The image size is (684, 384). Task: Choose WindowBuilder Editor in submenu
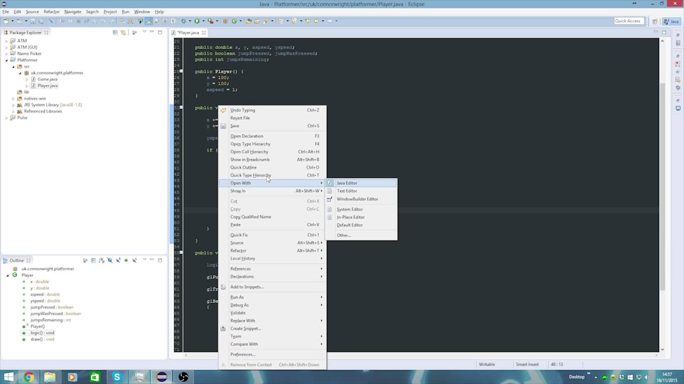[361, 199]
